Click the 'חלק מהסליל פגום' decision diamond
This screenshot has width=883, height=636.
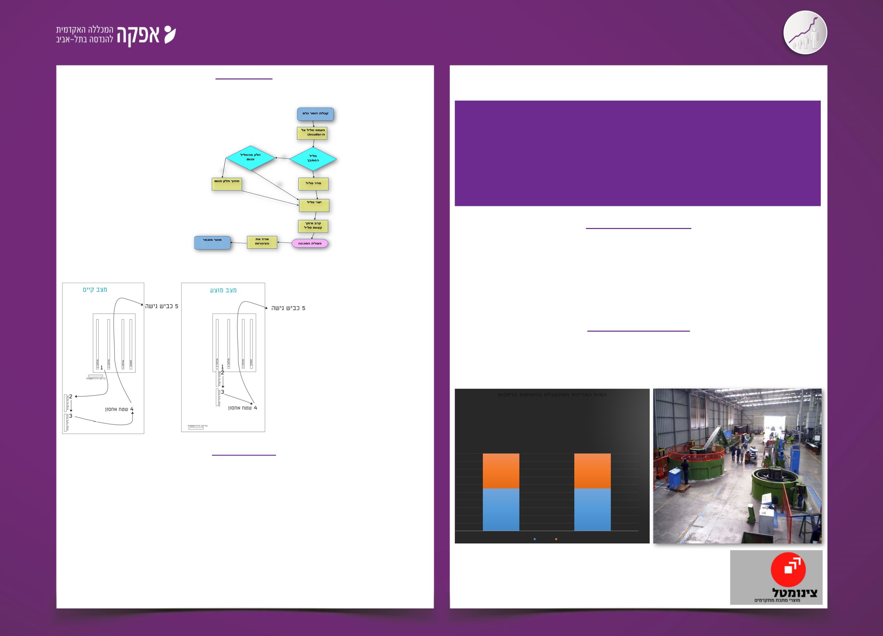(x=250, y=157)
